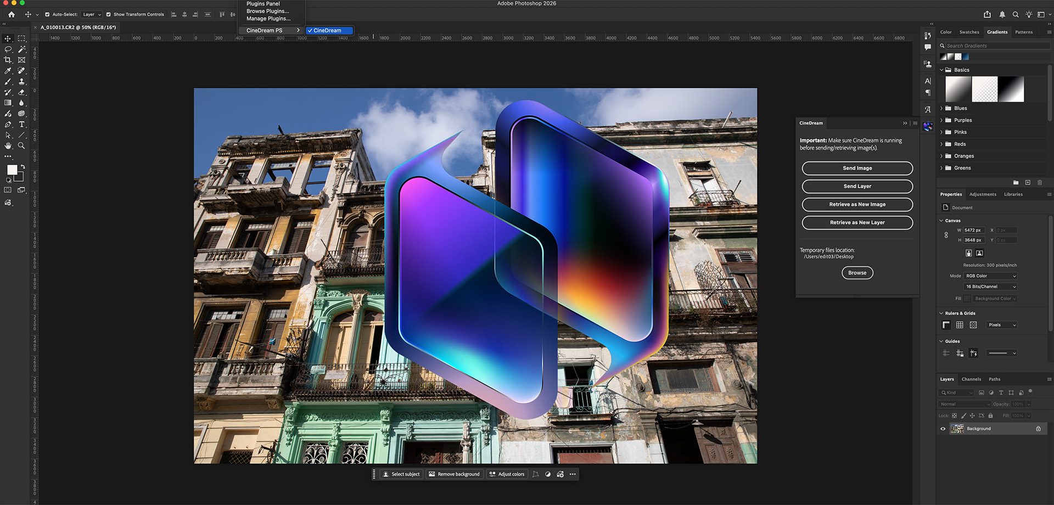Open the notifications bell

pos(1002,14)
